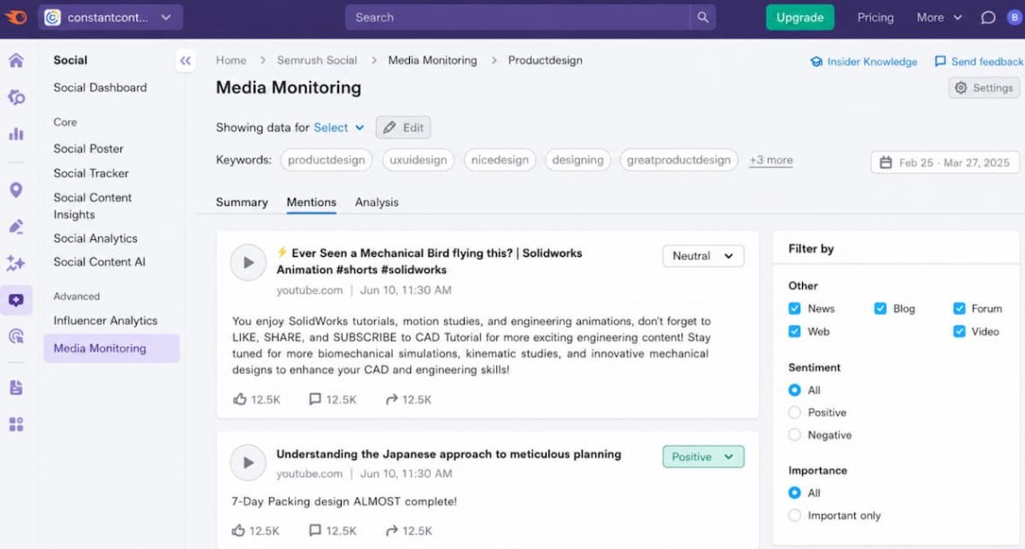Viewport: 1025px width, 549px height.
Task: Share arrow on Japanese approach mention
Action: pyautogui.click(x=391, y=531)
